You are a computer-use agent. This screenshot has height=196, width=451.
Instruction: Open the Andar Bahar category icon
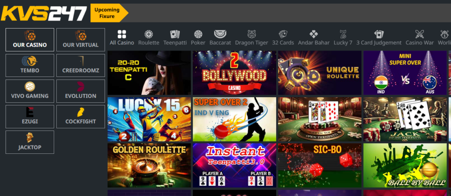314,34
